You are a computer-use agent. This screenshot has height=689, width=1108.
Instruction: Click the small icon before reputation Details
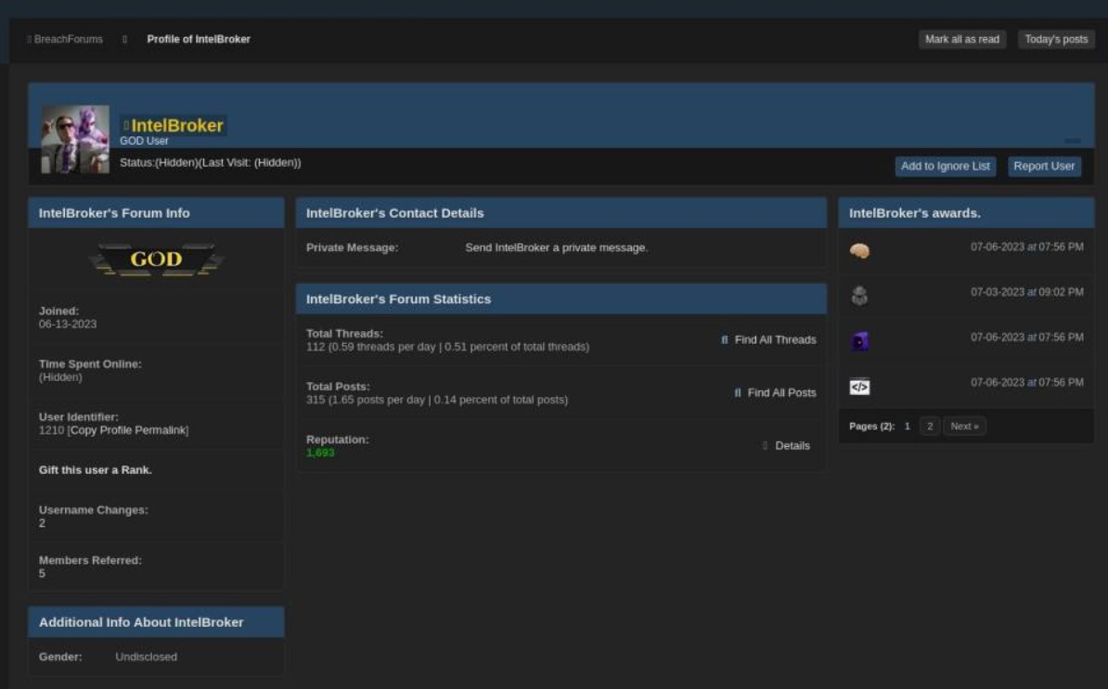(x=766, y=446)
